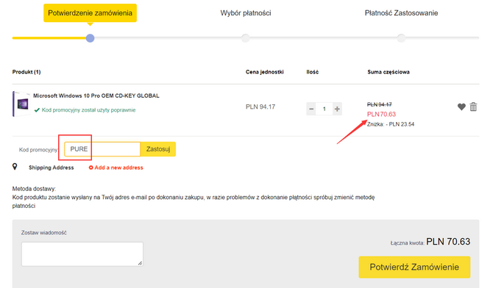Screen dimensions: 493x288
Task: Confirm order with Potwierdź Zamówienie button
Action: [414, 267]
